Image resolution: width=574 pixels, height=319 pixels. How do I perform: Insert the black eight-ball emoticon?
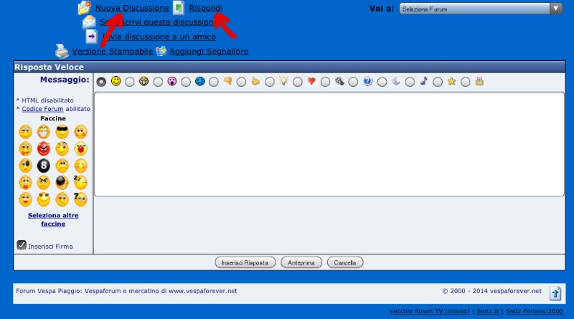coord(44,166)
